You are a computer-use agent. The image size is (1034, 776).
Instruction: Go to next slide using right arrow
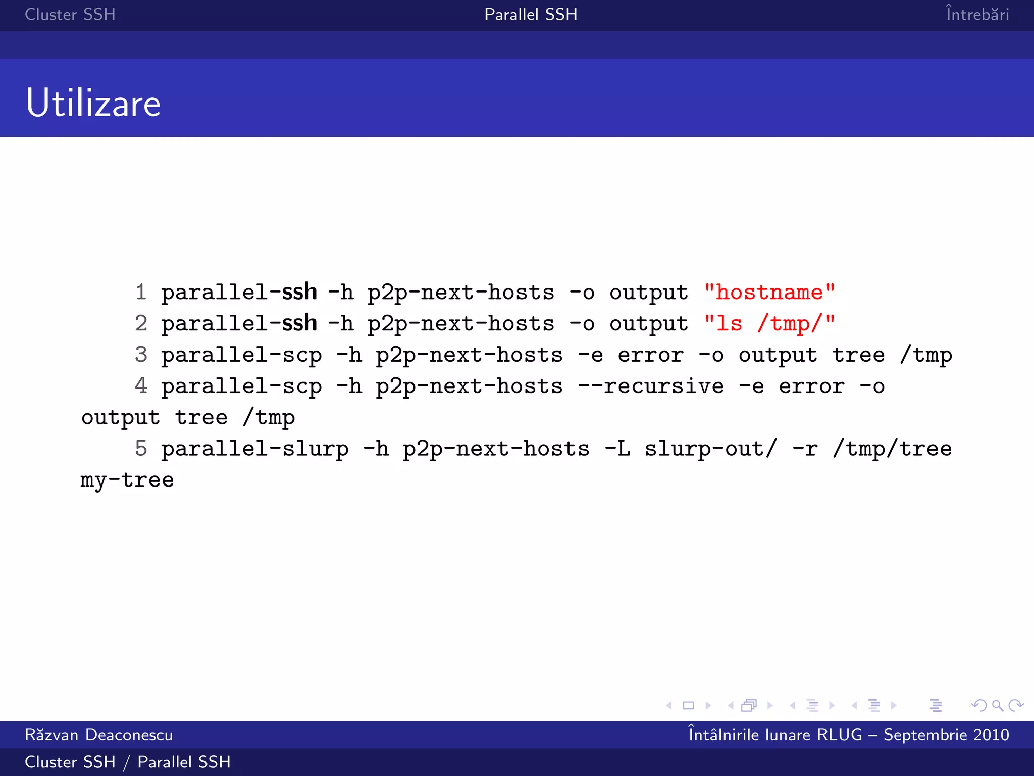click(x=708, y=705)
